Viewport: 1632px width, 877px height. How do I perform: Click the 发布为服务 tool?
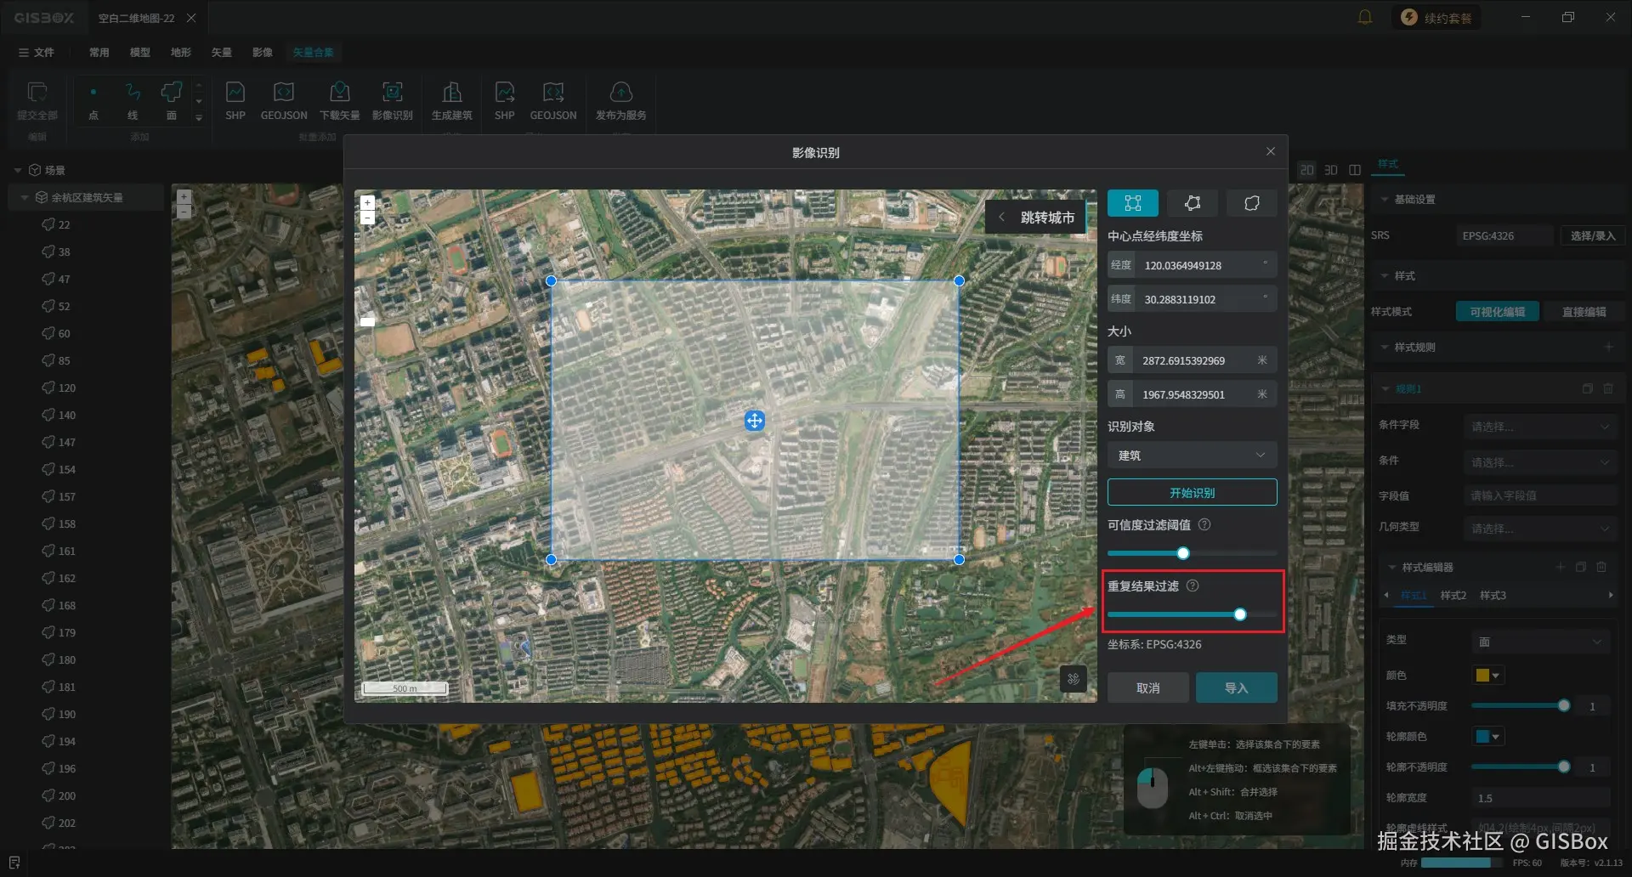coord(621,101)
